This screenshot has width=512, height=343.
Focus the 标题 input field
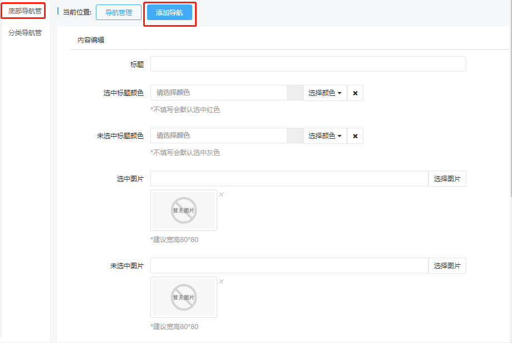tap(308, 64)
